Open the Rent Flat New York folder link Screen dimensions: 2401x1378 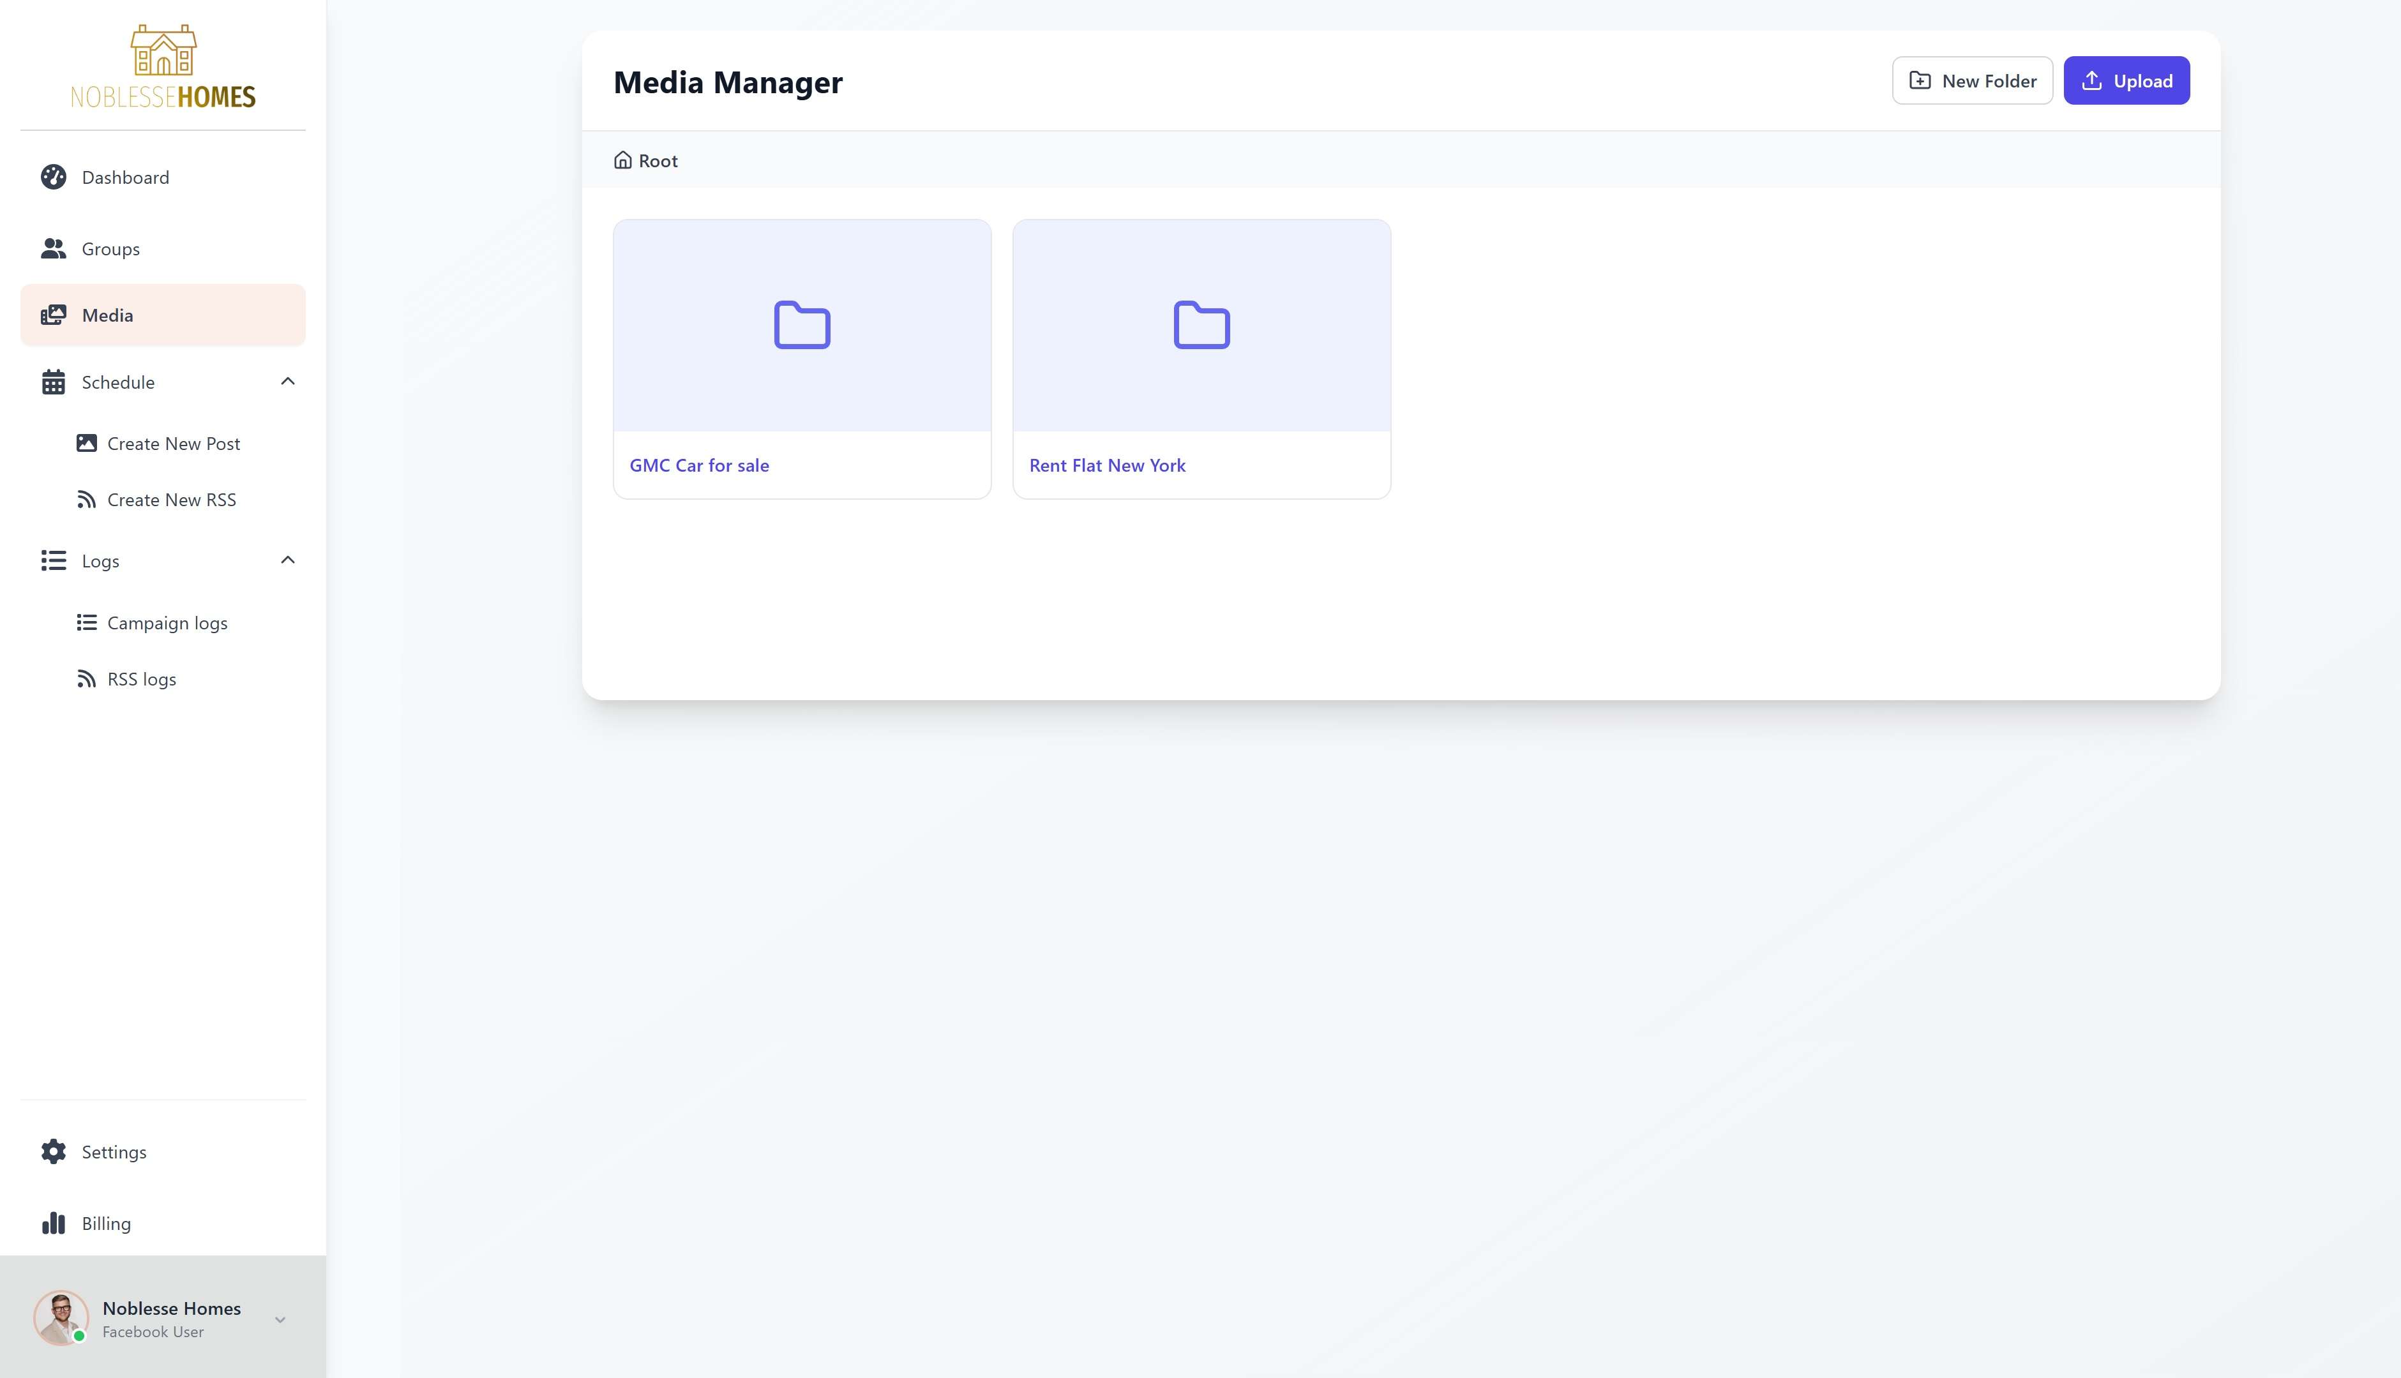coord(1107,466)
